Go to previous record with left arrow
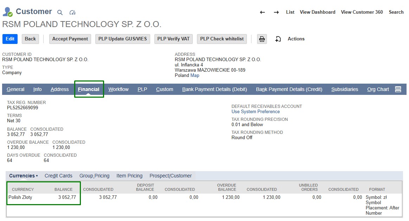The width and height of the screenshot is (409, 221). coord(262,12)
